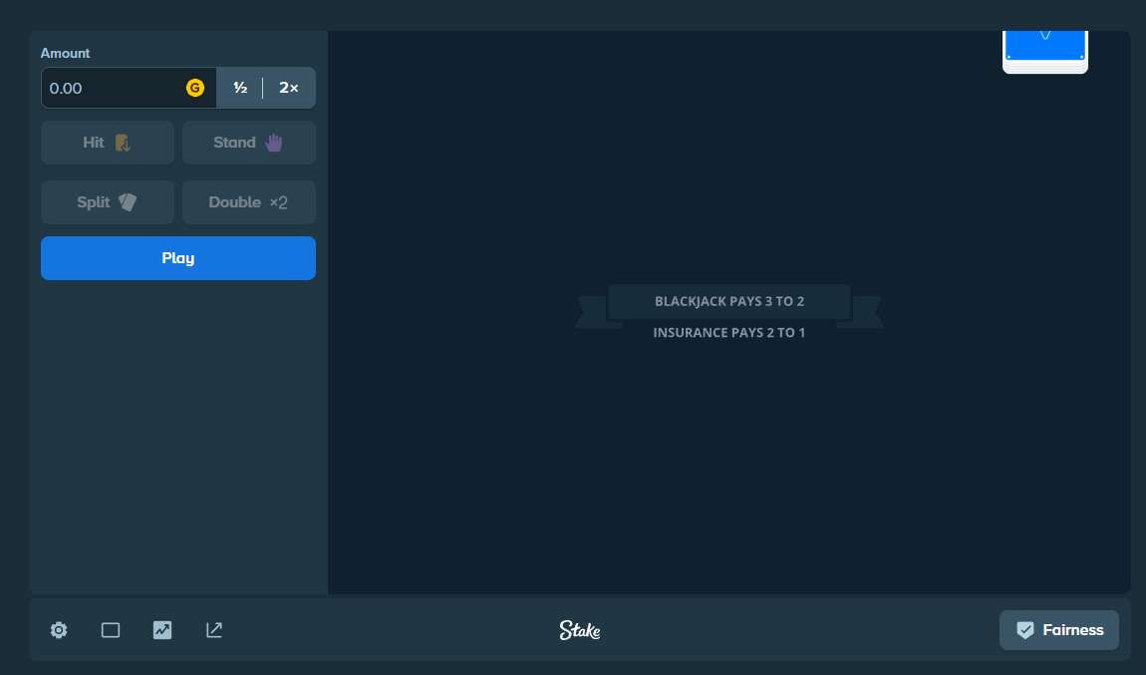Open the Fairness panel
The image size is (1146, 675).
[x=1059, y=630]
